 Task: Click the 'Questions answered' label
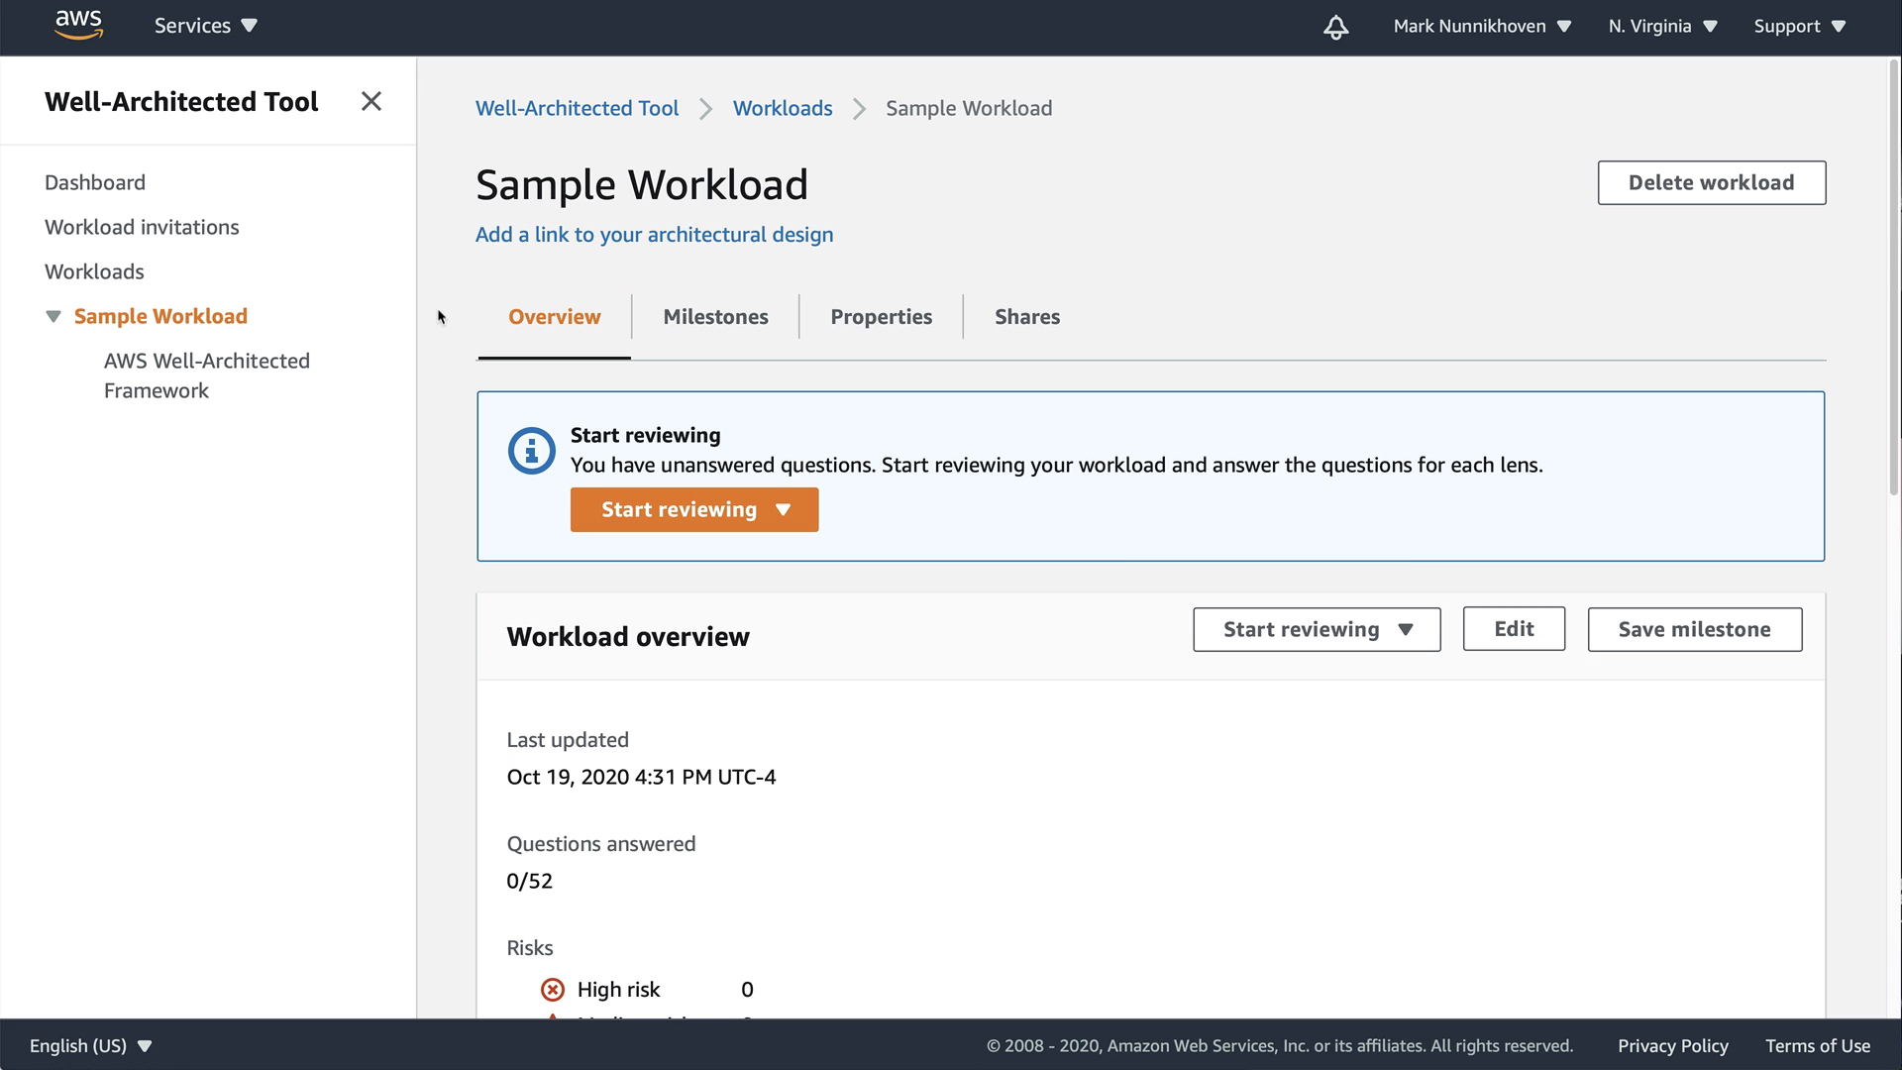click(x=601, y=844)
